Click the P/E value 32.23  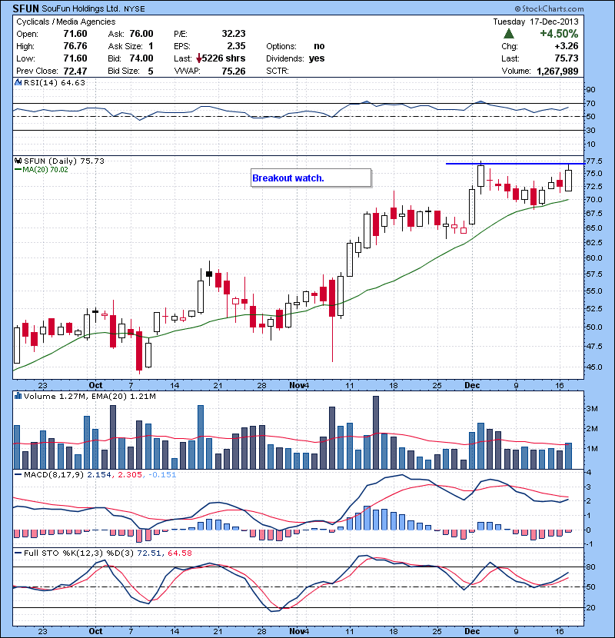[234, 34]
